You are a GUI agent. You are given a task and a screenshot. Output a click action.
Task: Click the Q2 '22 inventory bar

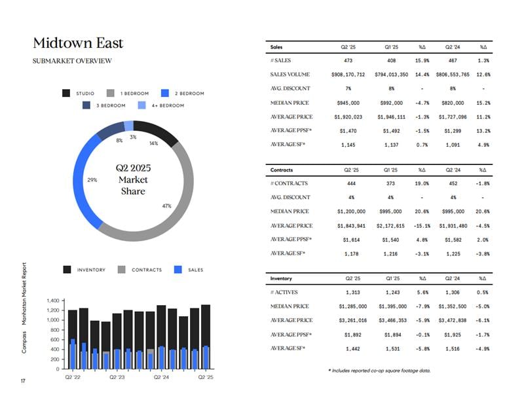(73, 340)
